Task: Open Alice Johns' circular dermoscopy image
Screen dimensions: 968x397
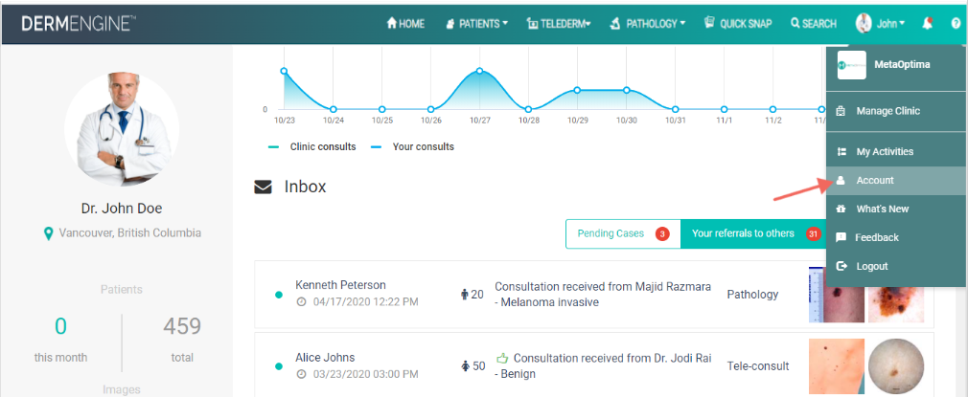Action: coord(896,366)
